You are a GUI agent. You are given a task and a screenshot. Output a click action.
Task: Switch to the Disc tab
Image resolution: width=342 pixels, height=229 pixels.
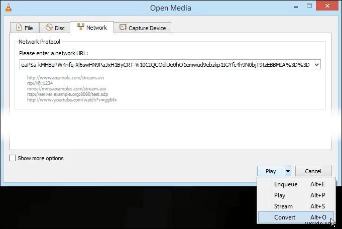pyautogui.click(x=55, y=28)
